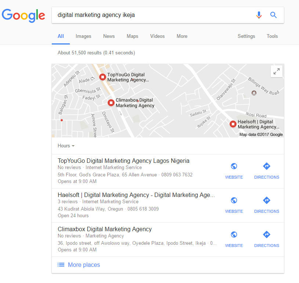
Task: Switch to the Maps tab
Action: pyautogui.click(x=132, y=36)
